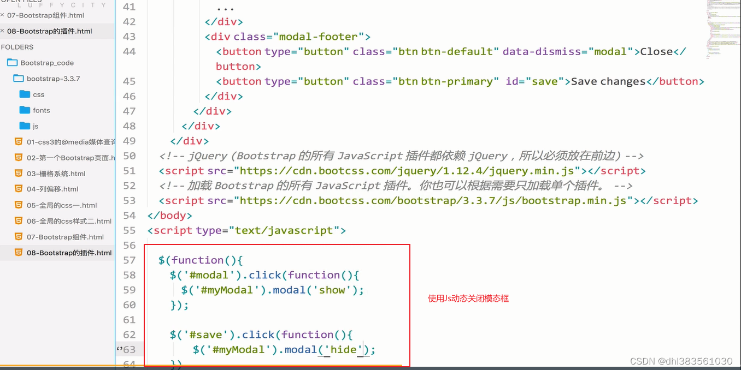The image size is (741, 370).
Task: Click the js folder icon
Action: [x=25, y=126]
